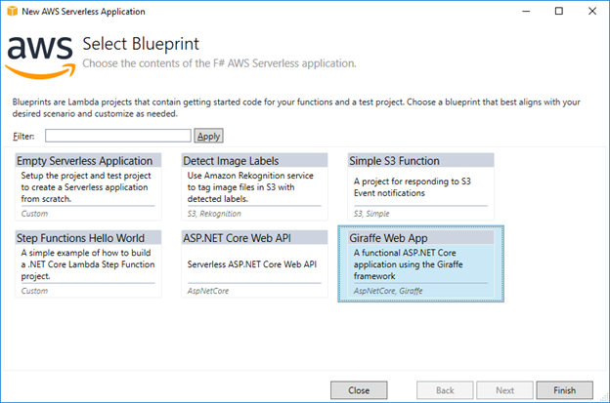This screenshot has width=610, height=403.
Task: Maximize the dialog window
Action: [558, 12]
